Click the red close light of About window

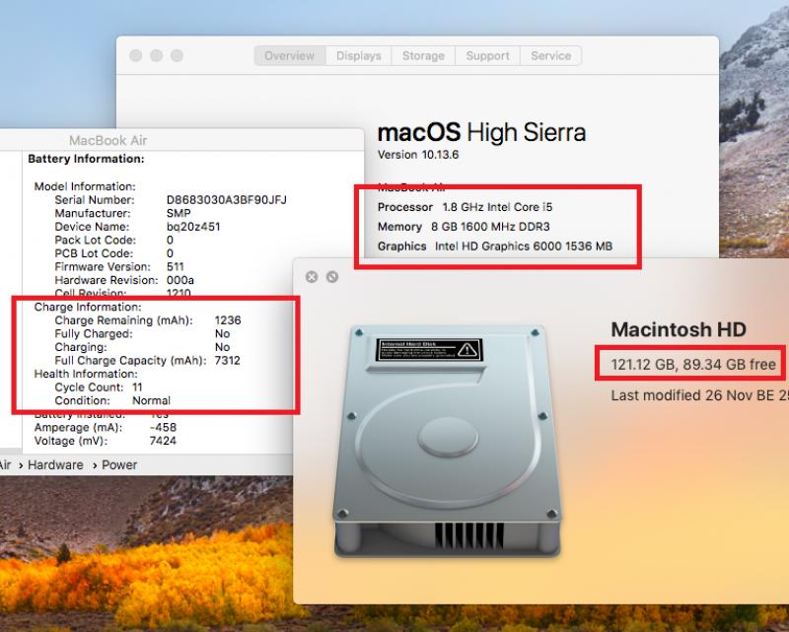click(x=135, y=56)
